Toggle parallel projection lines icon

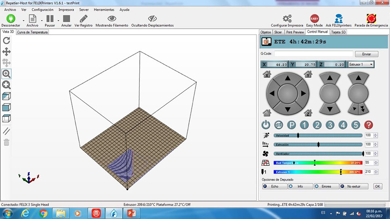click(6, 131)
